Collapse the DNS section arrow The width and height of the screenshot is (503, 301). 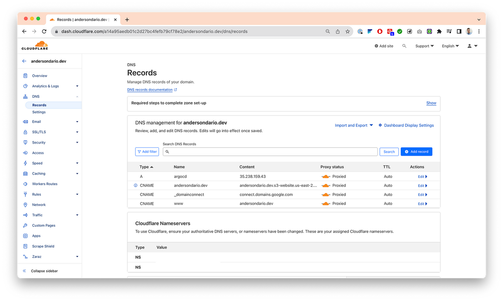click(x=77, y=97)
